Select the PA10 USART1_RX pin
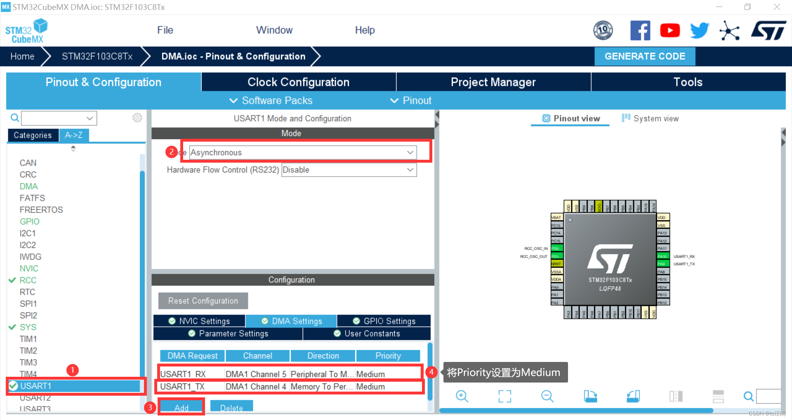792x420 pixels. click(x=663, y=256)
